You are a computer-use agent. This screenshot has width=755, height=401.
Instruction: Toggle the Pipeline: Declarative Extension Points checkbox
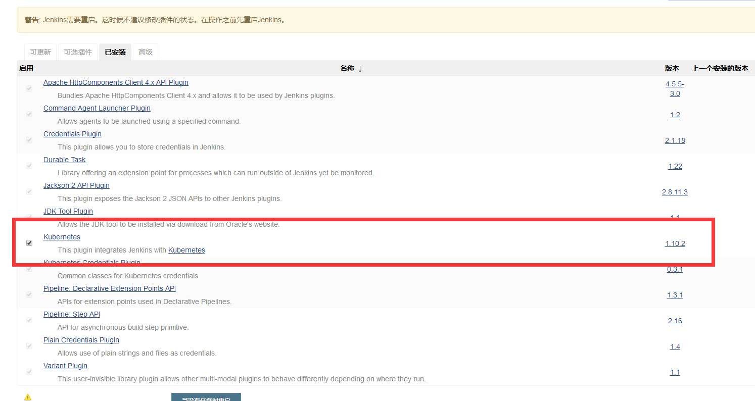pos(29,294)
